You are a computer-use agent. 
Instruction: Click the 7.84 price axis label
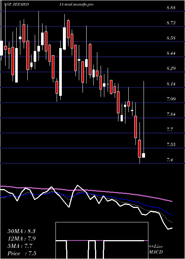tap(171, 114)
